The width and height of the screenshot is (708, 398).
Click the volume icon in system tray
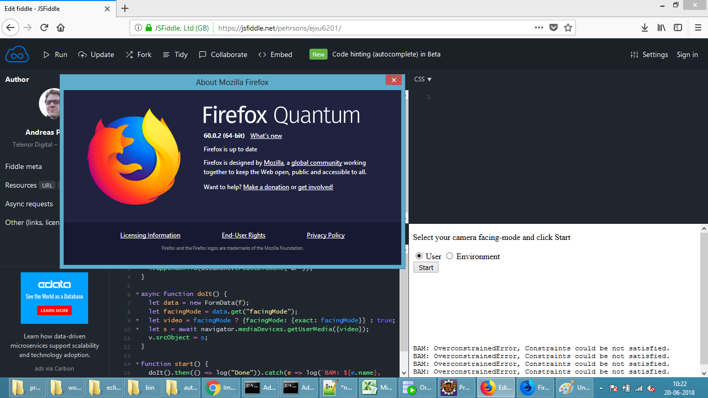(x=651, y=388)
